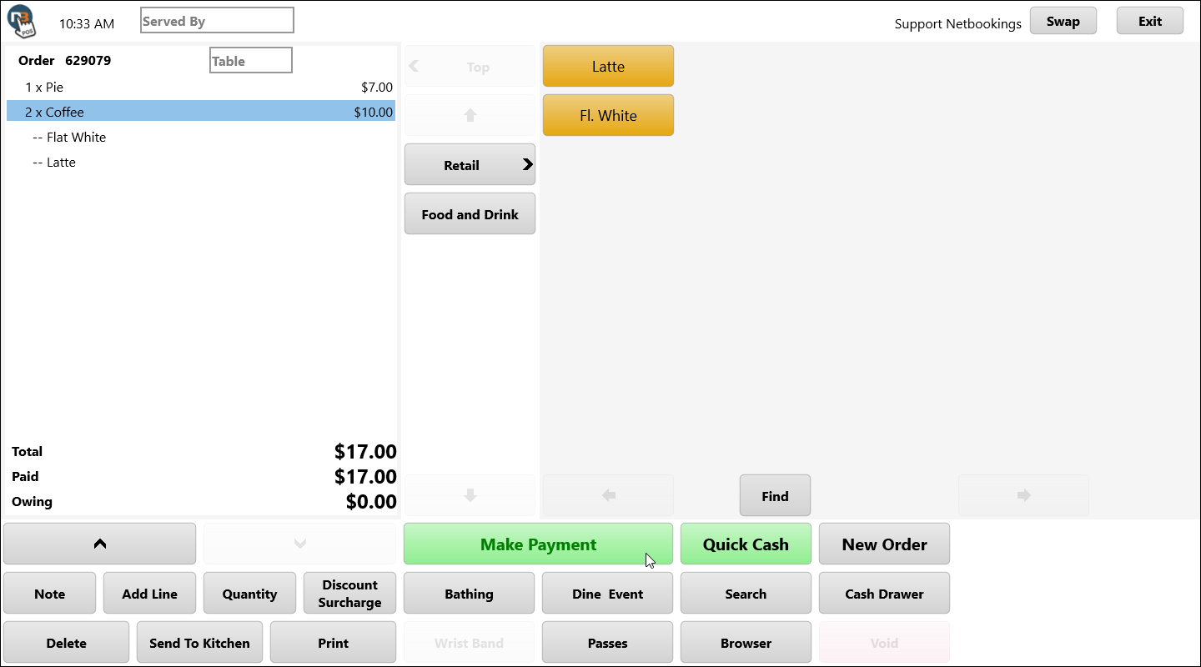Screen dimensions: 1201x667
Task: Add a Fl. White to the order
Action: point(608,116)
